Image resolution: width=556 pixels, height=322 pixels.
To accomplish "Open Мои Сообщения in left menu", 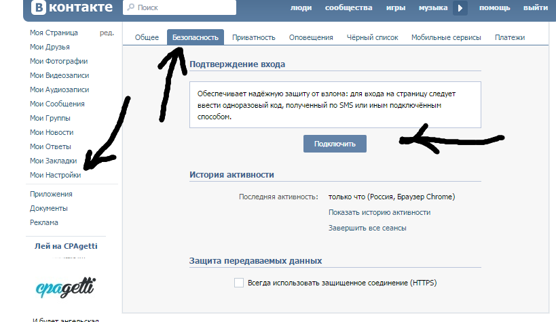I will coord(57,104).
